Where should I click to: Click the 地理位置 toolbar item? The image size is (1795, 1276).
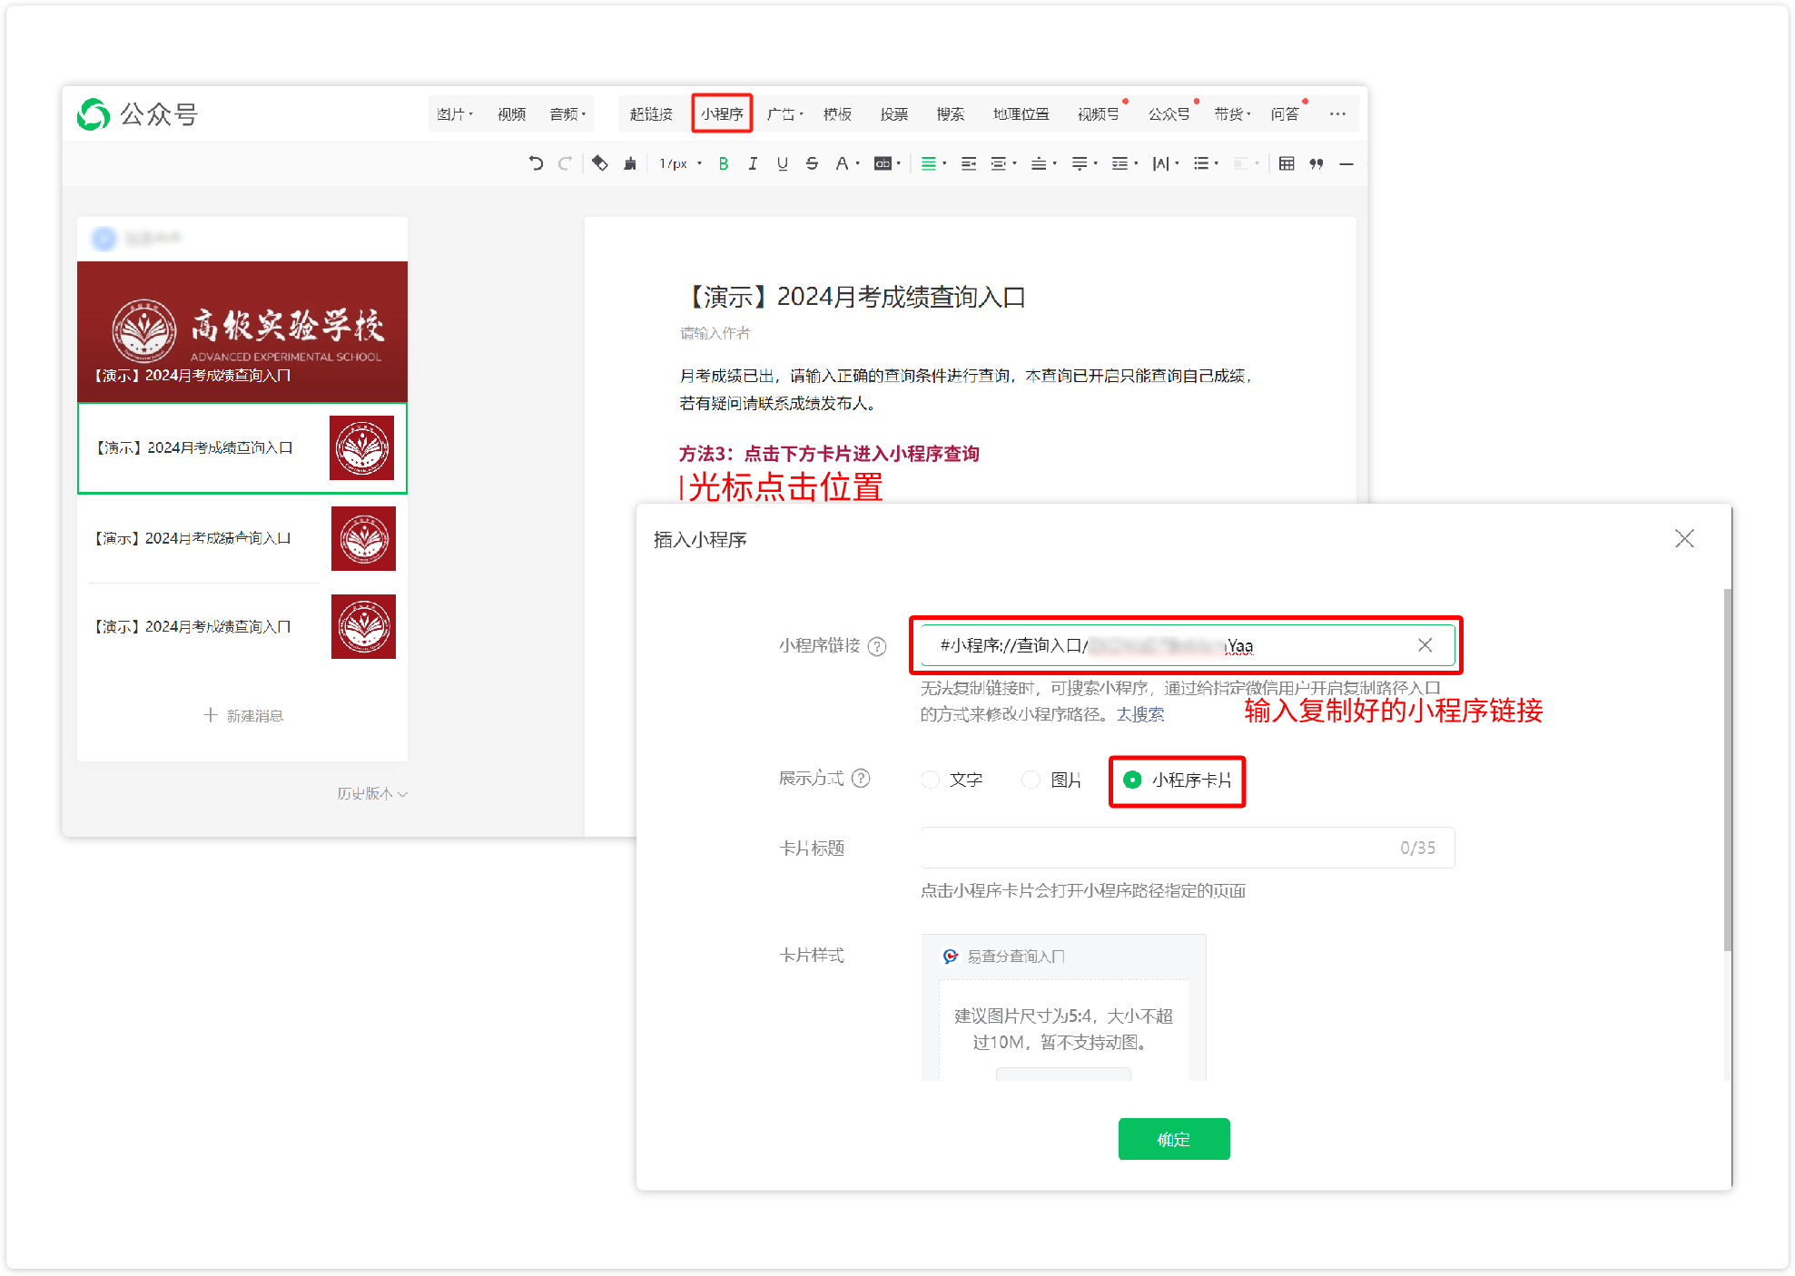pos(1021,113)
